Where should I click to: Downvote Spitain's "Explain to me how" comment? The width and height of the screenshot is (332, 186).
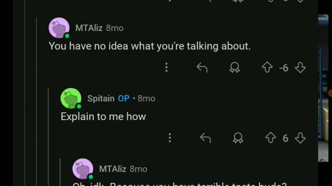(300, 138)
